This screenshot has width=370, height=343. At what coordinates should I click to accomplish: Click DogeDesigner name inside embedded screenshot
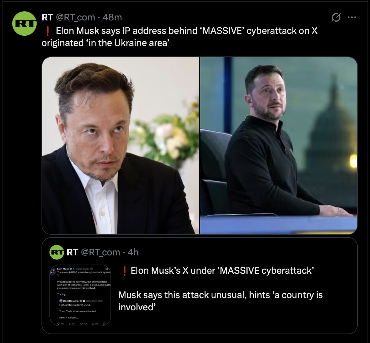coord(71,301)
